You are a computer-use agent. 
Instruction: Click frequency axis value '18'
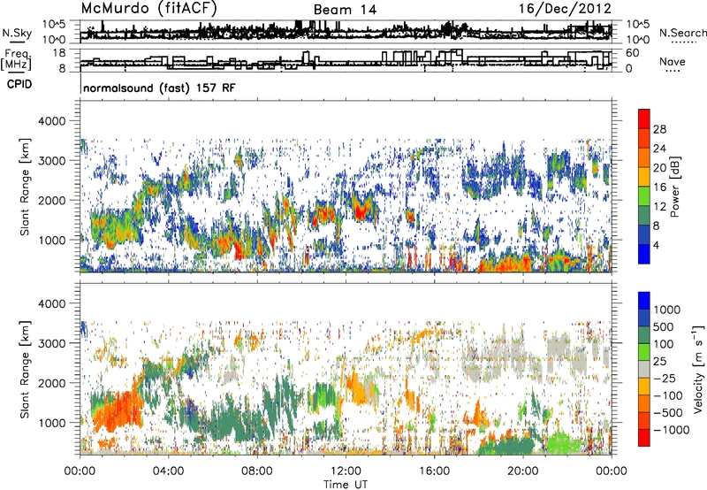[59, 53]
